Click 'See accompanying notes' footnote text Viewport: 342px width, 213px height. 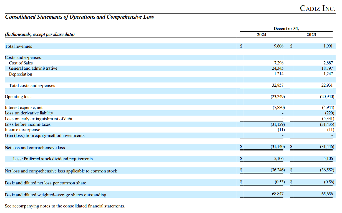point(65,206)
